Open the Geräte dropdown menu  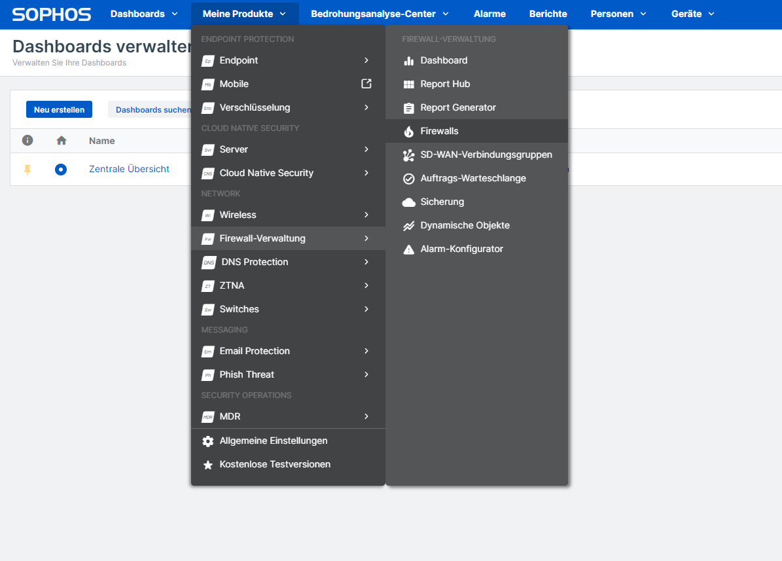click(x=692, y=13)
